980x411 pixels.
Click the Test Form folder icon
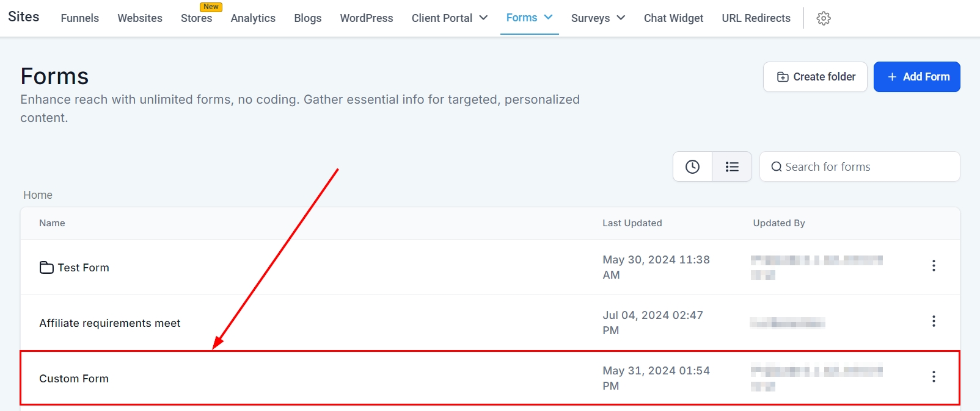[46, 268]
